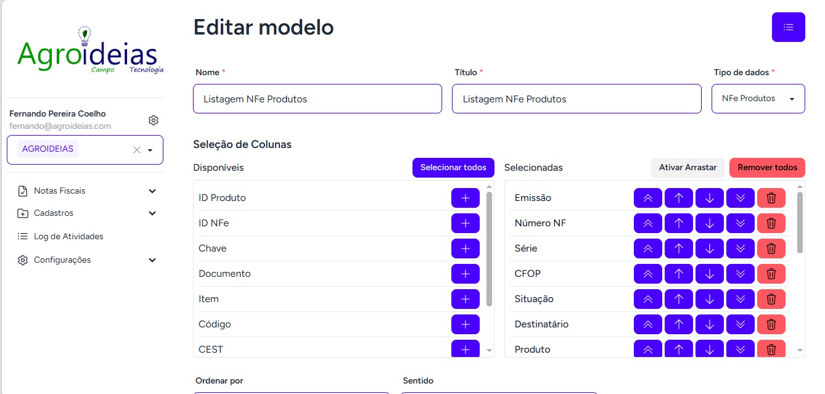Move CFOP column down one position

710,274
